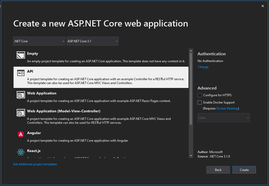Click the Author: Microsoft text

(210, 152)
